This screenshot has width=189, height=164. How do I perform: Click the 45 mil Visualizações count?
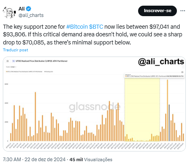[91, 160]
